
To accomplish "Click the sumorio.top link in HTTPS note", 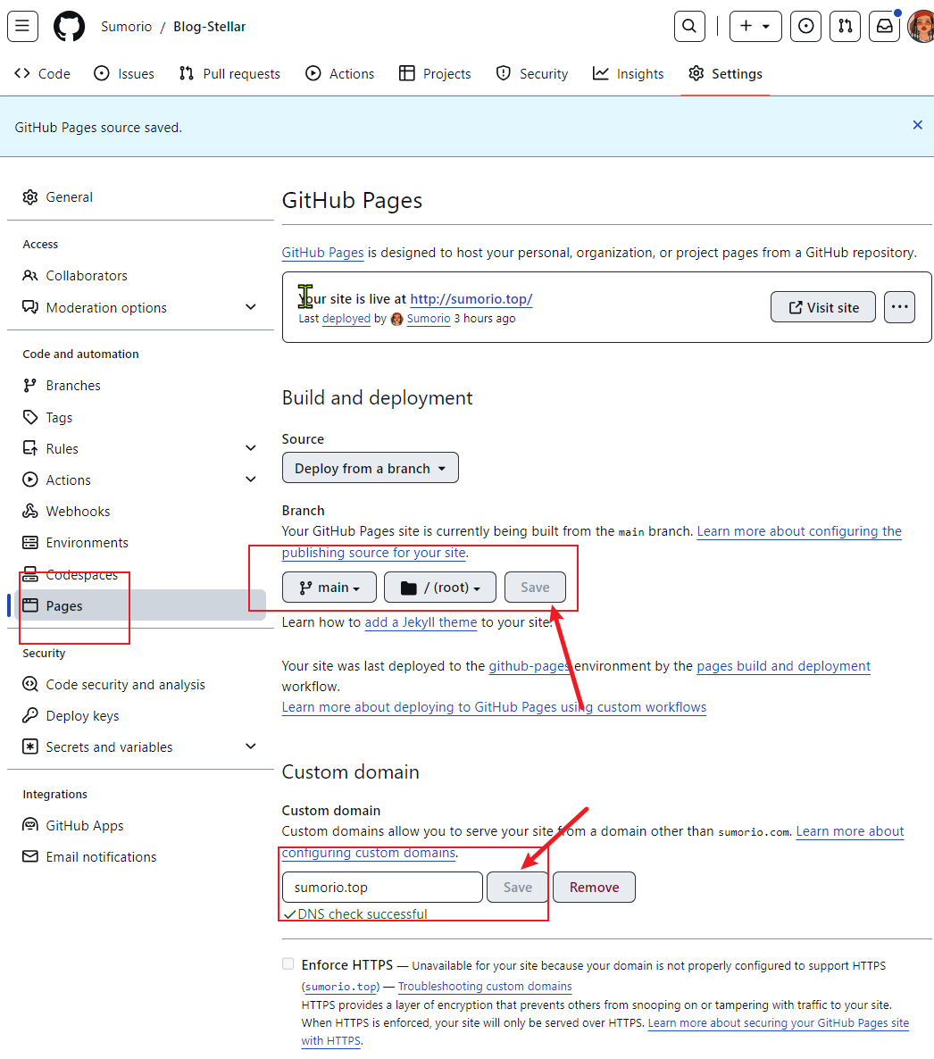I will pyautogui.click(x=341, y=987).
